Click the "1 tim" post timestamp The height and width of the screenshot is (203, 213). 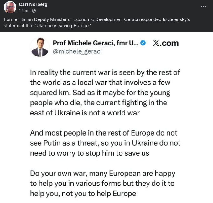23,11
